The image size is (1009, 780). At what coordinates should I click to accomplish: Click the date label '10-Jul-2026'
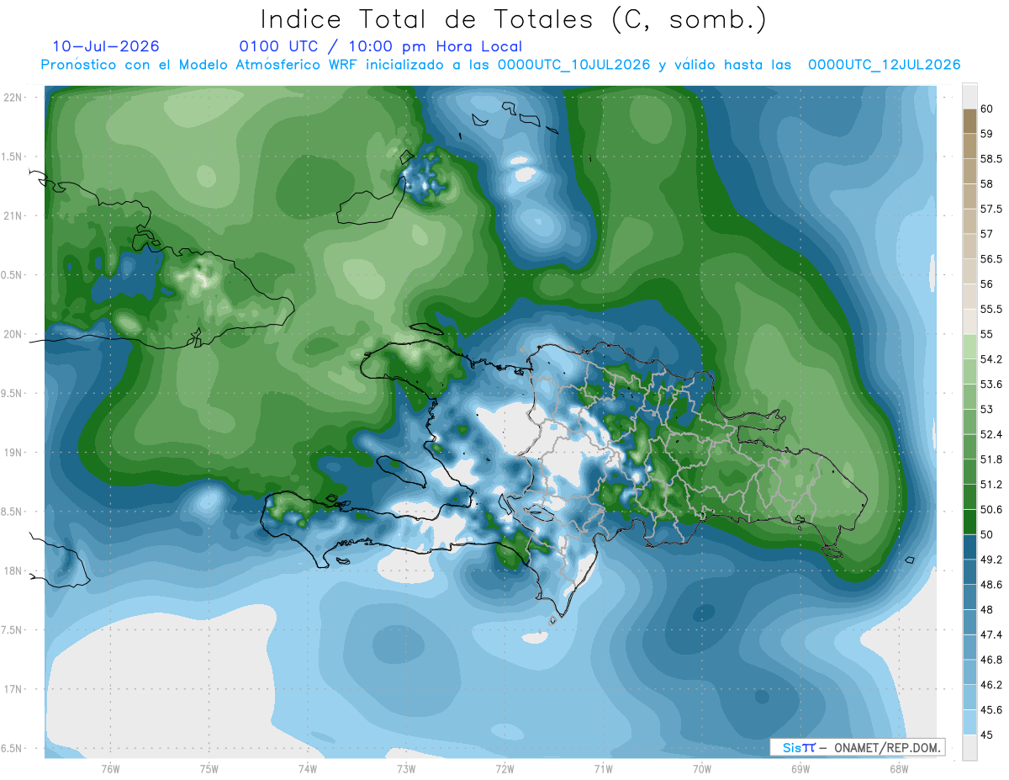pyautogui.click(x=106, y=47)
